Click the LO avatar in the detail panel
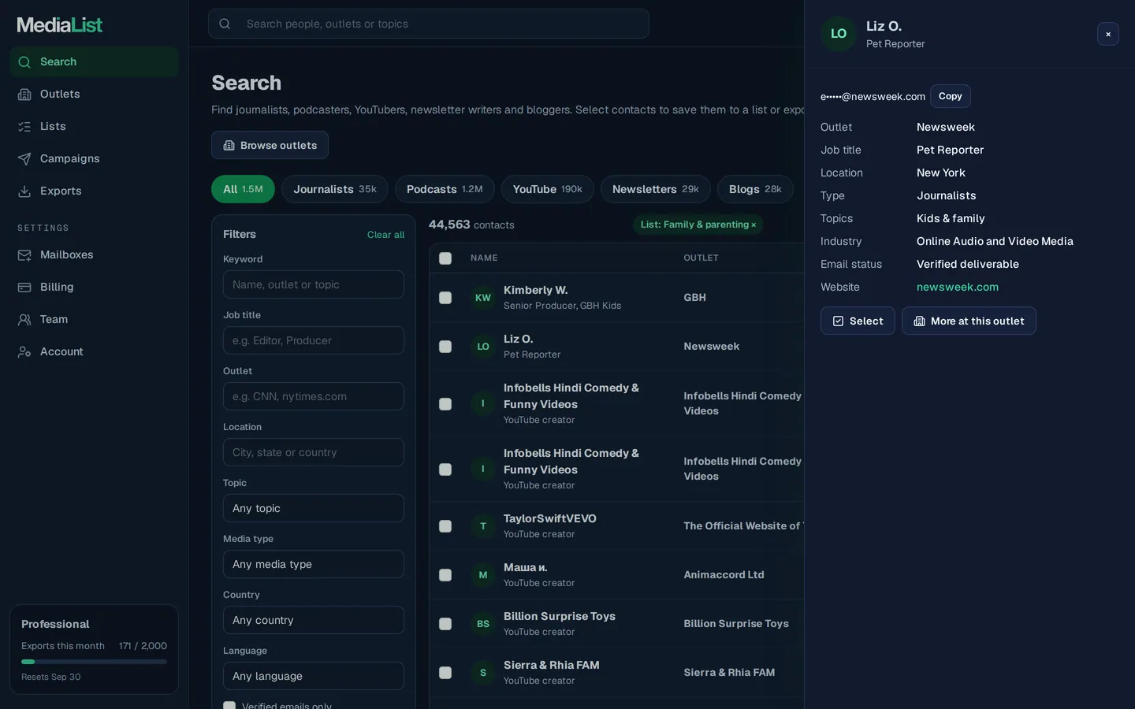This screenshot has width=1135, height=709. pyautogui.click(x=839, y=34)
